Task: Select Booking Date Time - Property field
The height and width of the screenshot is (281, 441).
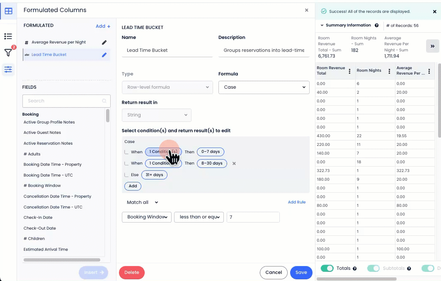Action: click(52, 165)
